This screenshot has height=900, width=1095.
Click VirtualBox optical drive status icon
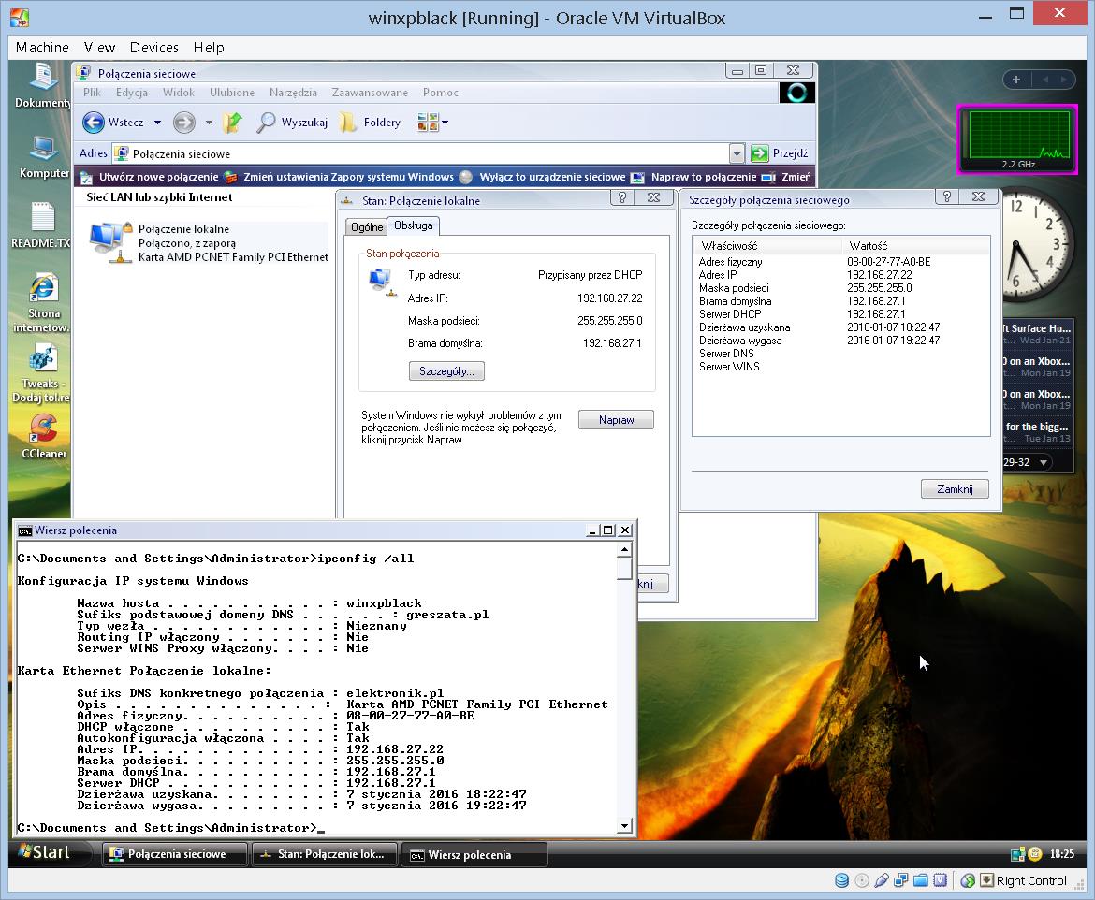pos(862,880)
